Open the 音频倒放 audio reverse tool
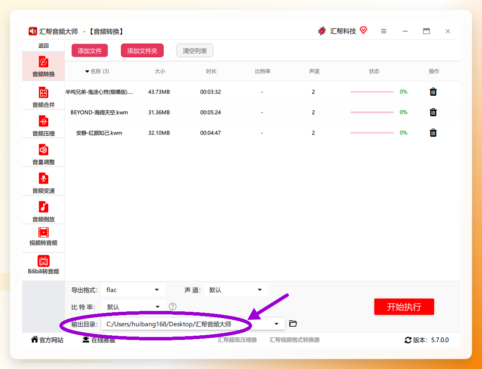Viewport: 482px width, 369px height. click(43, 211)
